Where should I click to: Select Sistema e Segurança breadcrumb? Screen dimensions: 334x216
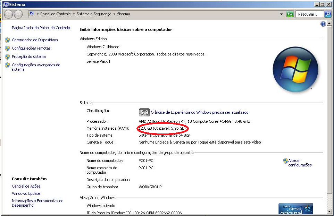(x=94, y=14)
